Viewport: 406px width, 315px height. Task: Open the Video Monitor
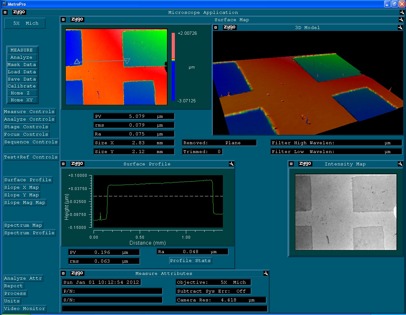25,309
